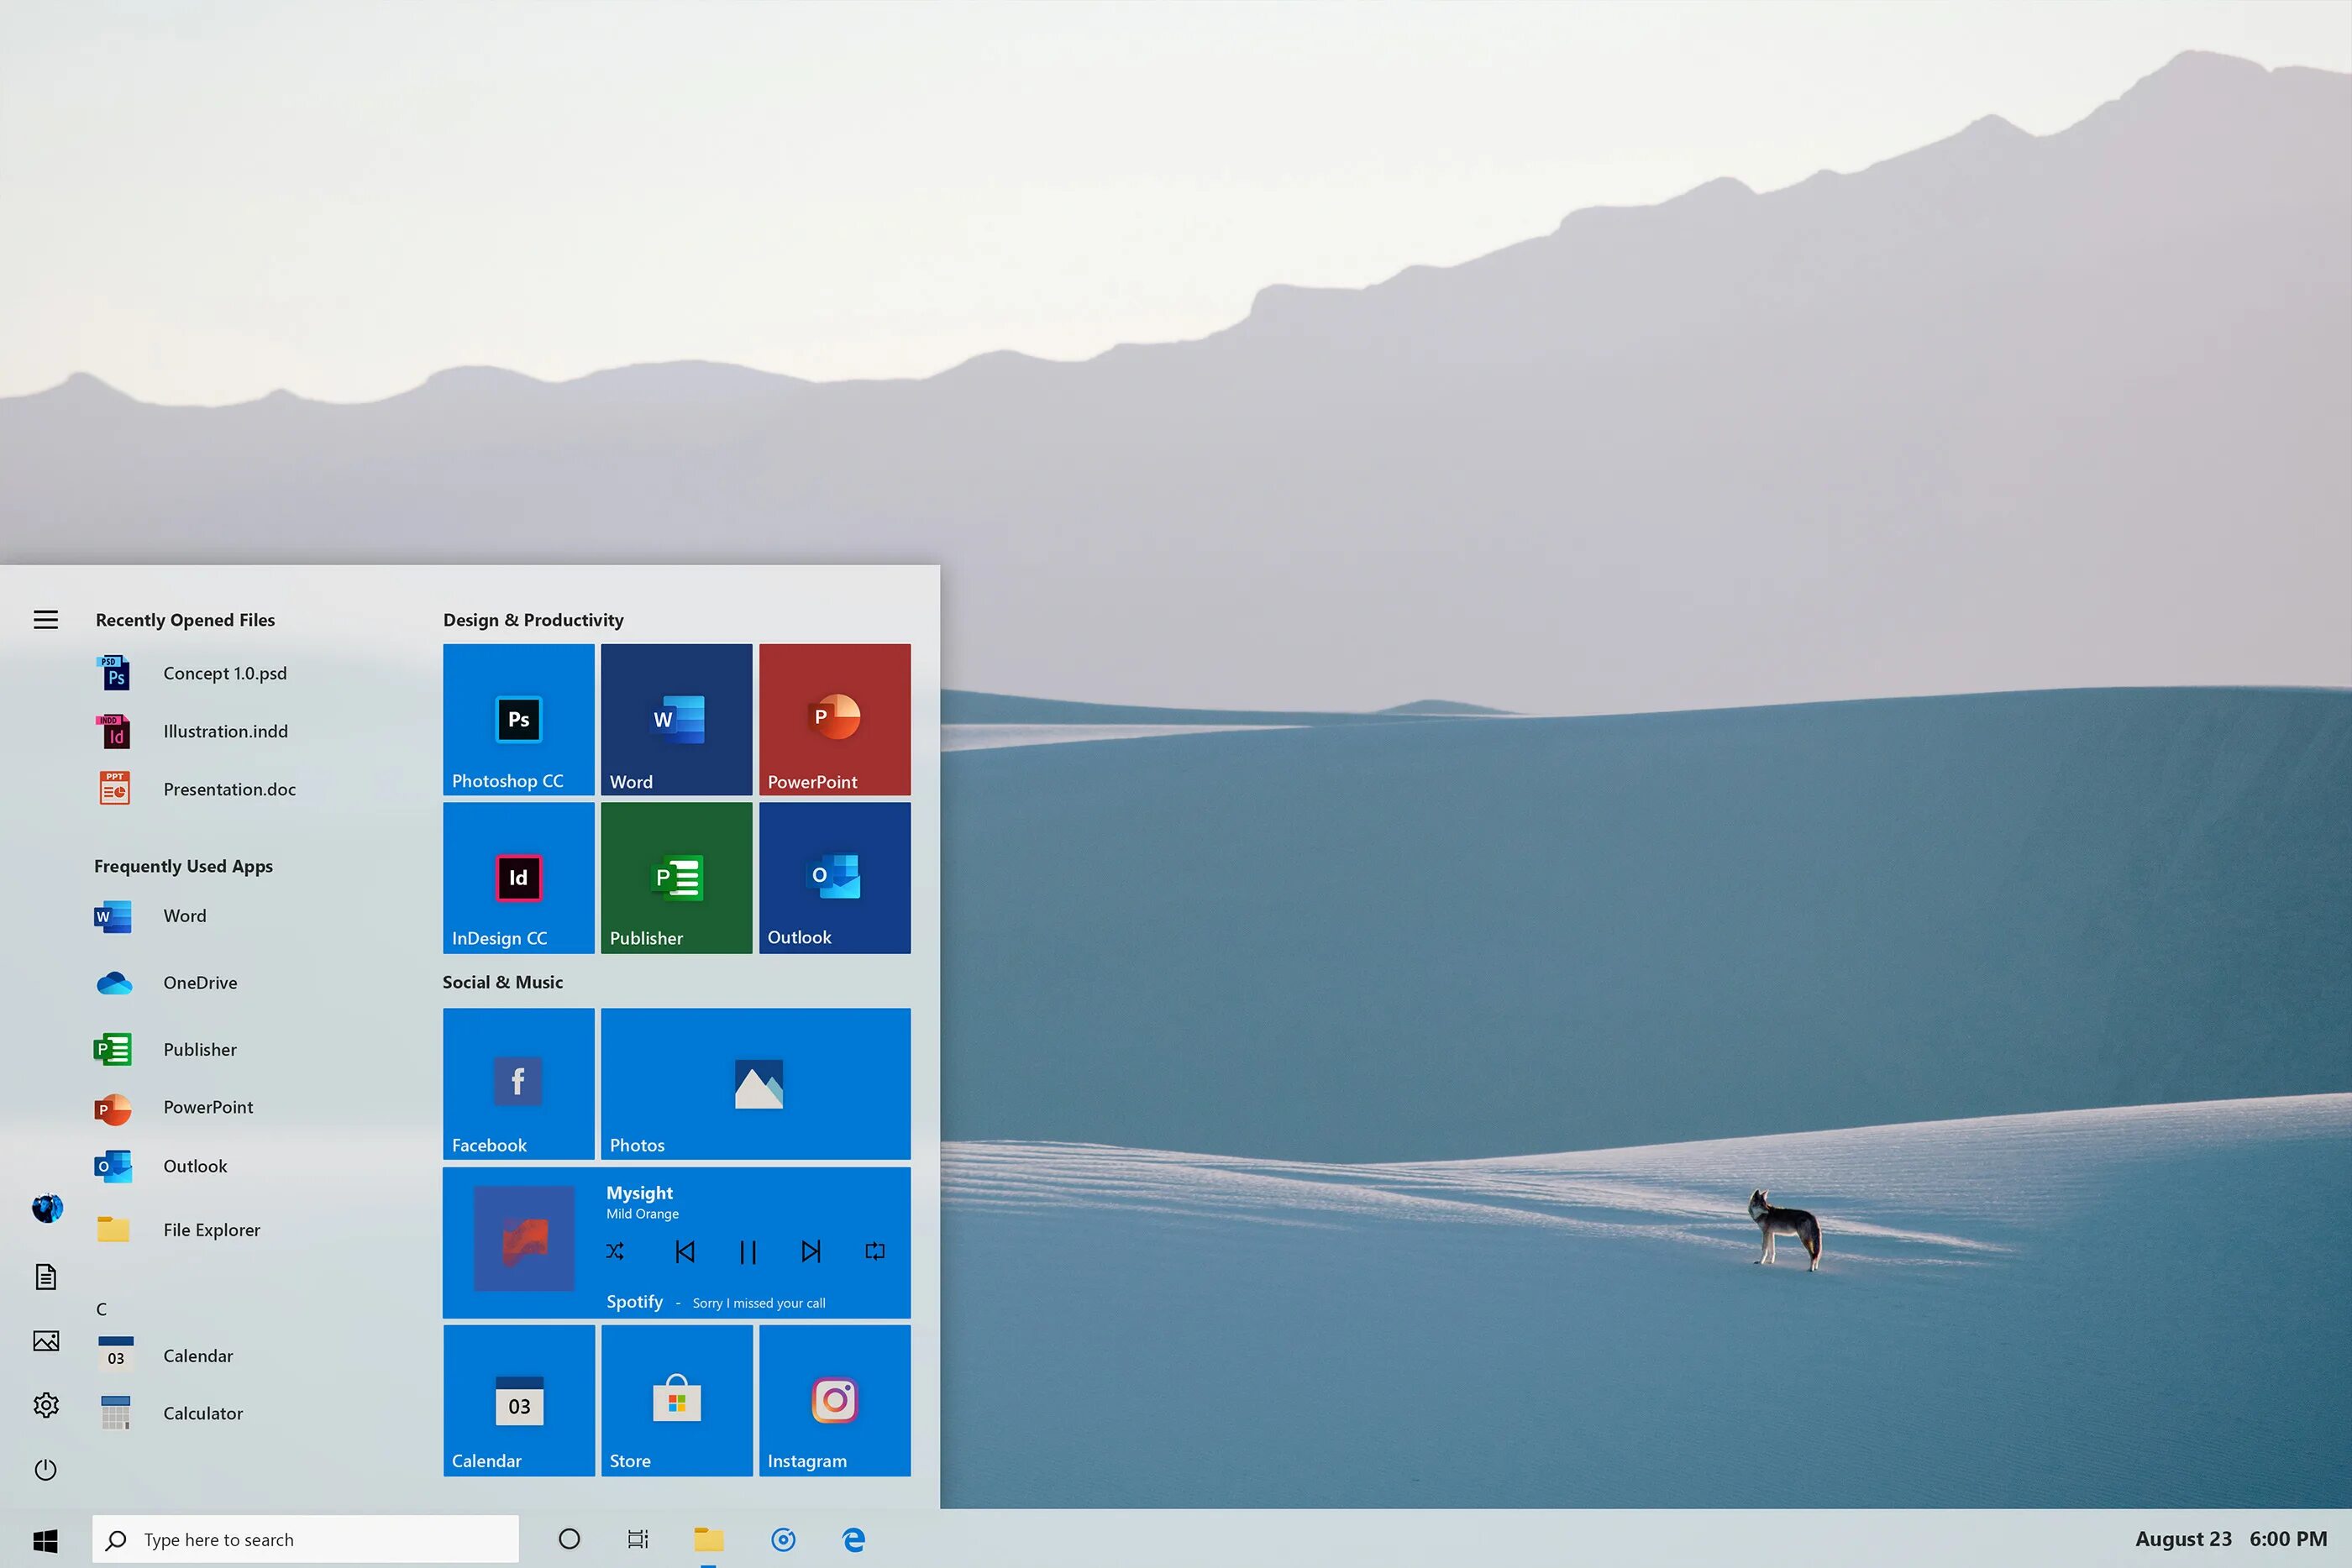
Task: Toggle repeat mode in Spotify player
Action: (x=875, y=1250)
